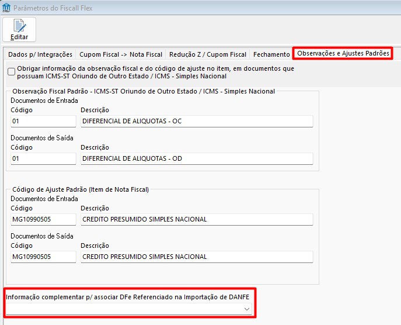Click the 'Parâmetros do Fiscall Flex' window title
This screenshot has height=325, width=401.
pos(53,8)
